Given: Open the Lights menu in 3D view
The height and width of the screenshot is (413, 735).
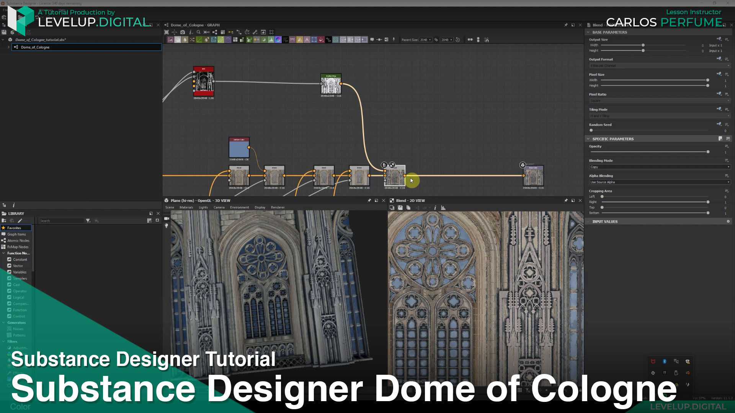Looking at the screenshot, I should 203,208.
